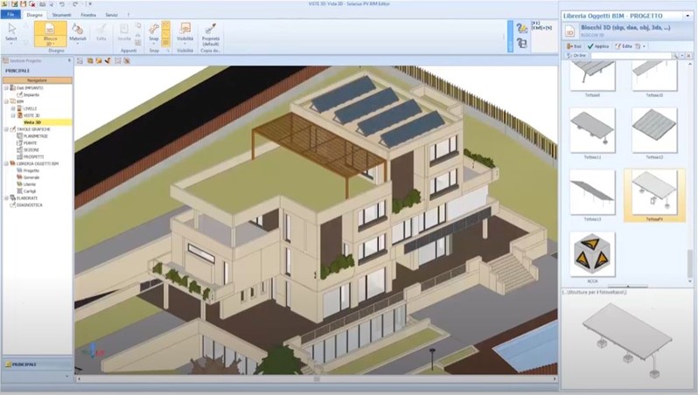
Task: Click Applica in library panel
Action: tap(598, 46)
